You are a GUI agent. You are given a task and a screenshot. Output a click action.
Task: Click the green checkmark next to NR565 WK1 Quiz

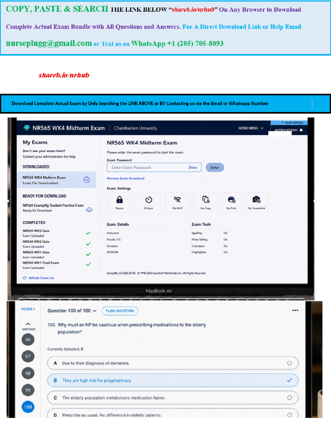[x=88, y=254]
